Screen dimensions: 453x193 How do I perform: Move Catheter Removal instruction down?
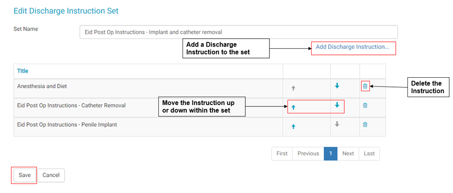[x=337, y=106]
